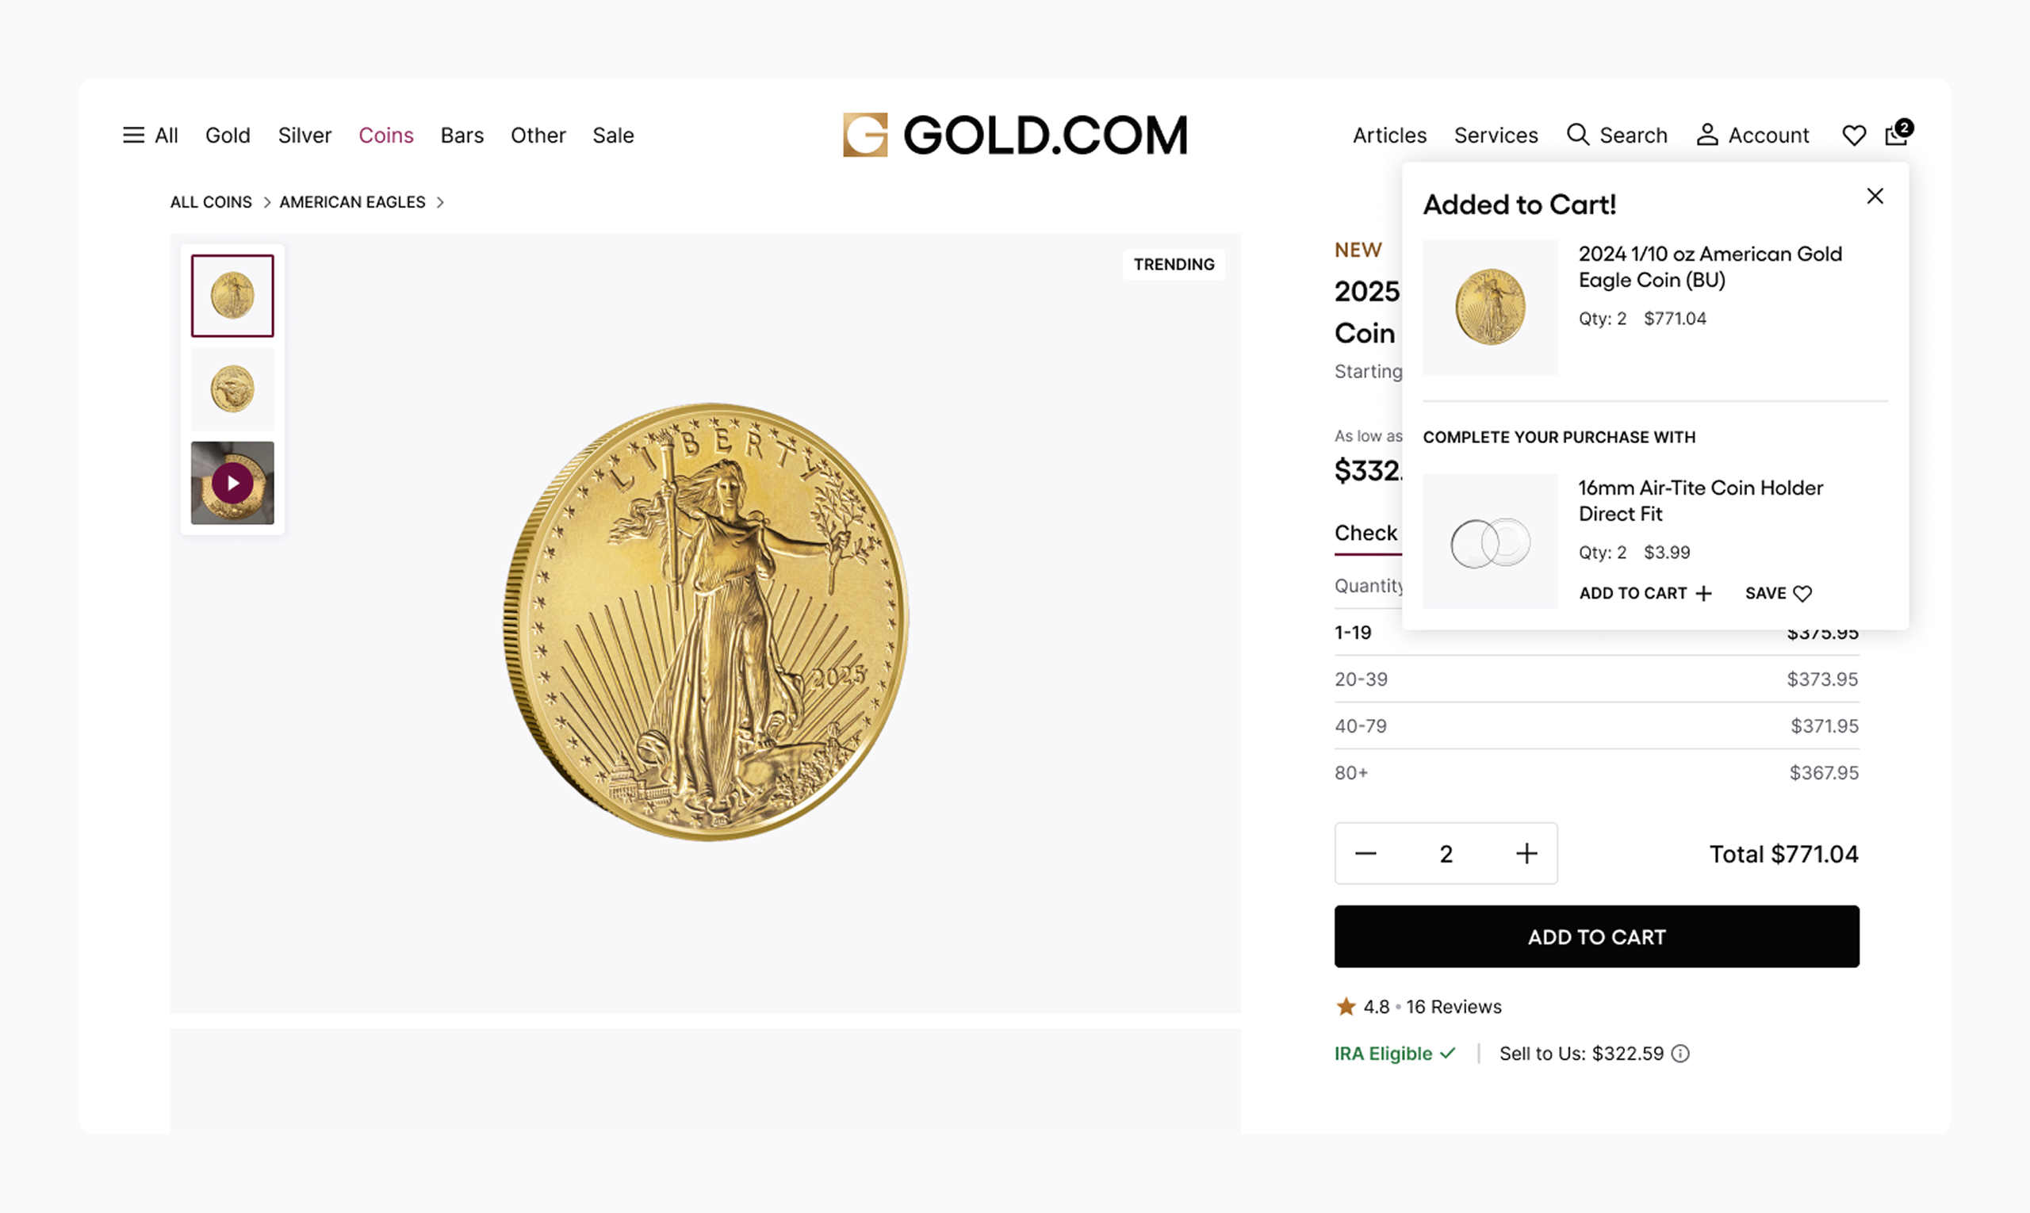
Task: Select the Coins menu item
Action: (386, 135)
